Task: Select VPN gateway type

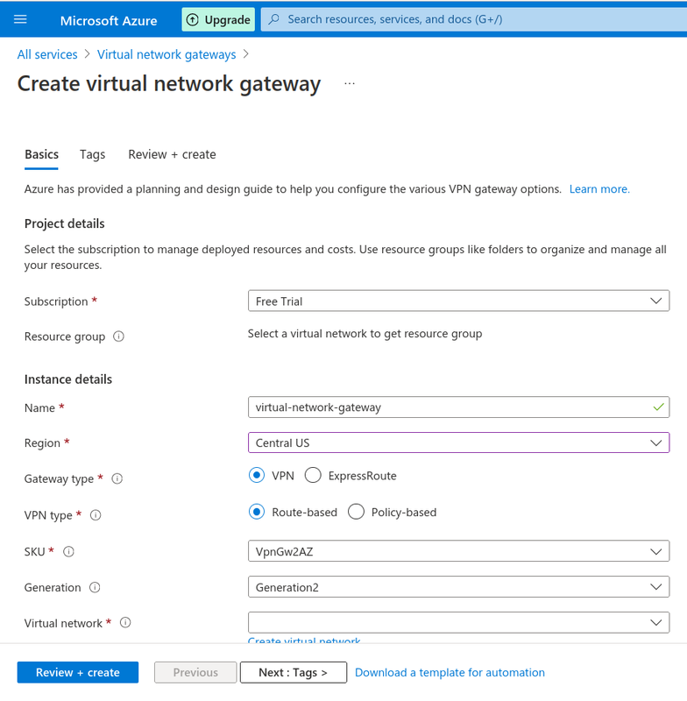Action: point(257,475)
